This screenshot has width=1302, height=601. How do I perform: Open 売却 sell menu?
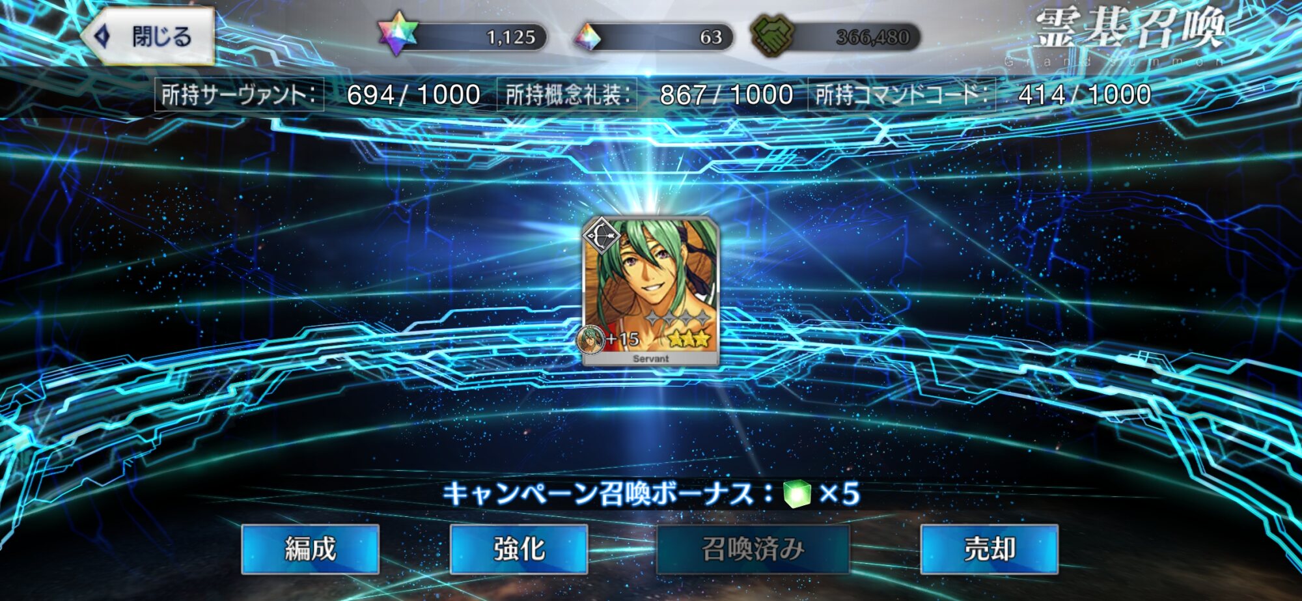coord(990,549)
